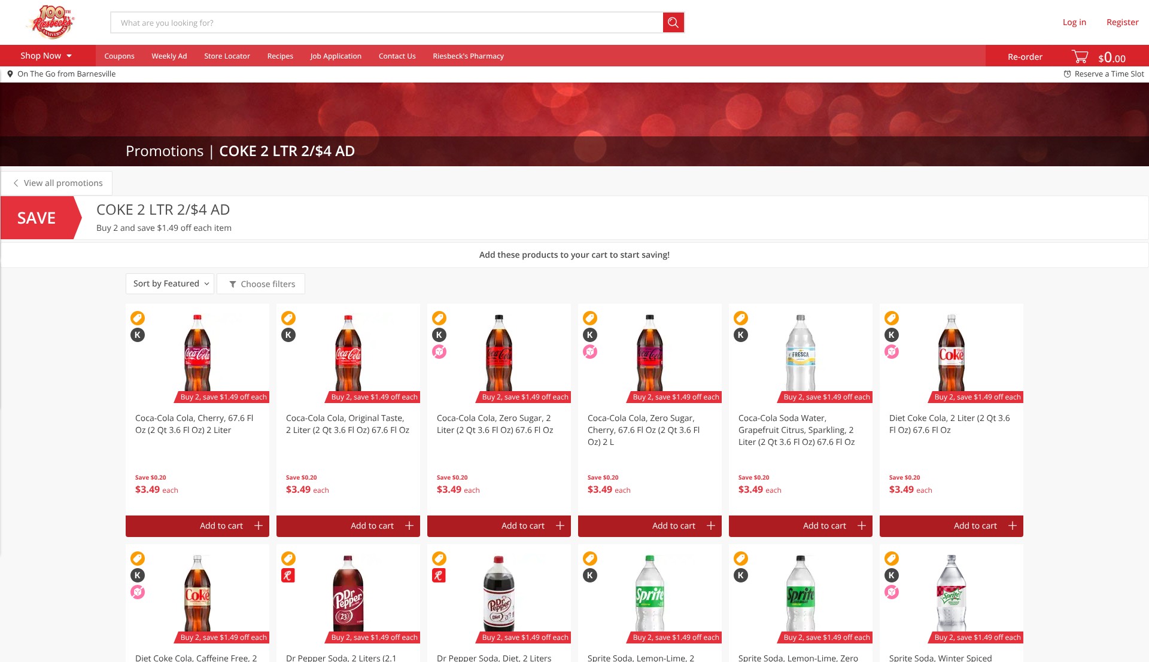Click the red R badge on Dr Pepper Soda card
The height and width of the screenshot is (662, 1149).
pyautogui.click(x=288, y=575)
